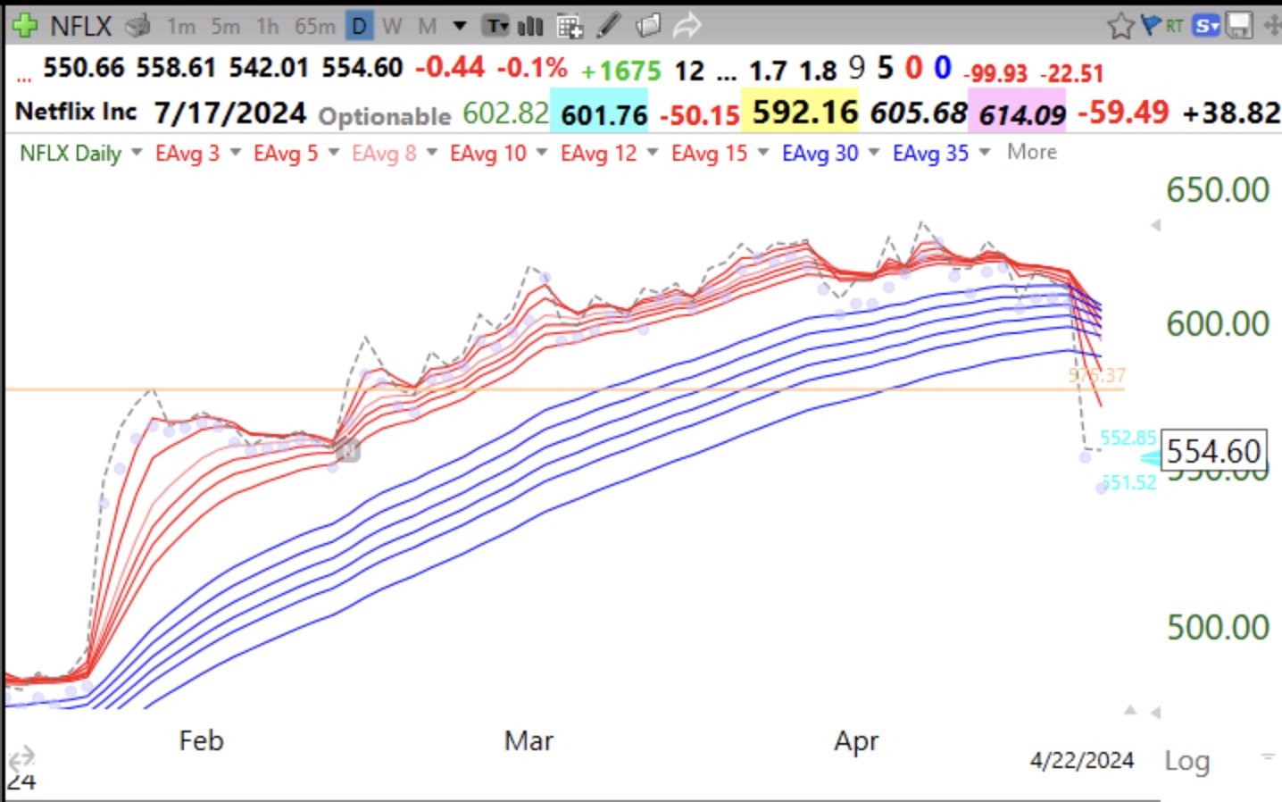Select the Weekly (W) time frame
Viewport: 1282px width, 802px height.
pos(392,27)
